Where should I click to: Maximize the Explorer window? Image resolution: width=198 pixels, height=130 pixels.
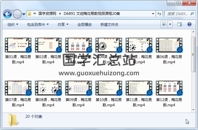179,3
